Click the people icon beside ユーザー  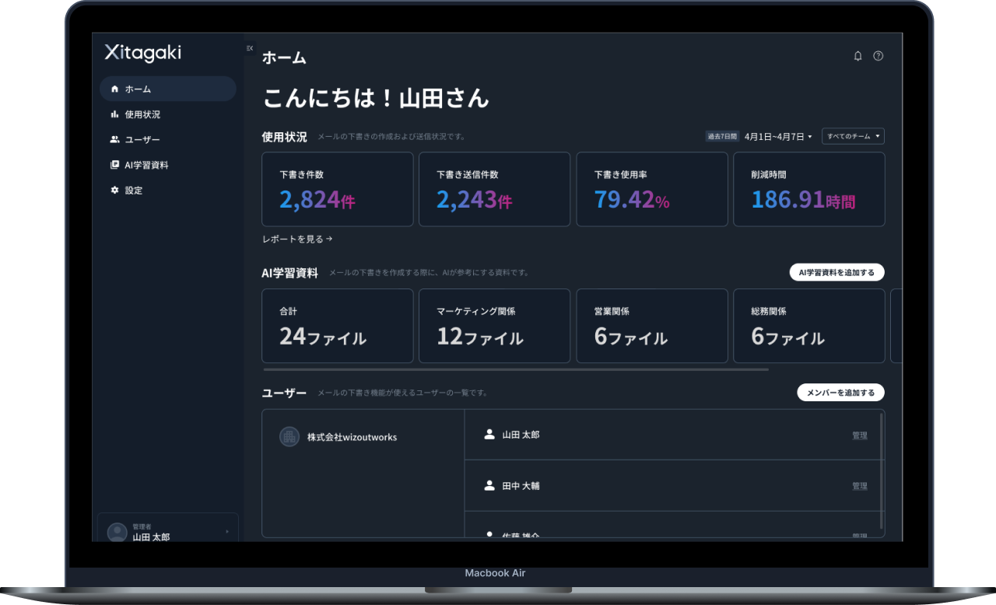click(114, 140)
